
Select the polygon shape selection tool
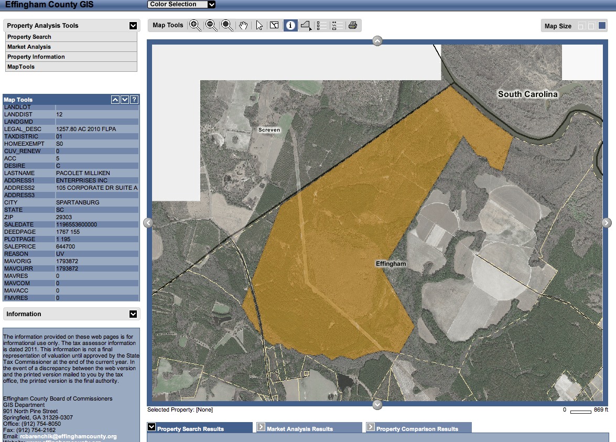click(x=306, y=26)
